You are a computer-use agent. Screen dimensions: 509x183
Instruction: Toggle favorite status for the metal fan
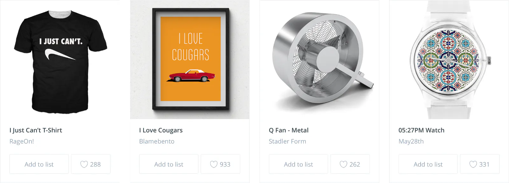tap(350, 164)
